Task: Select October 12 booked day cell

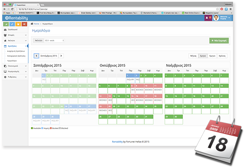Action: tap(103, 98)
